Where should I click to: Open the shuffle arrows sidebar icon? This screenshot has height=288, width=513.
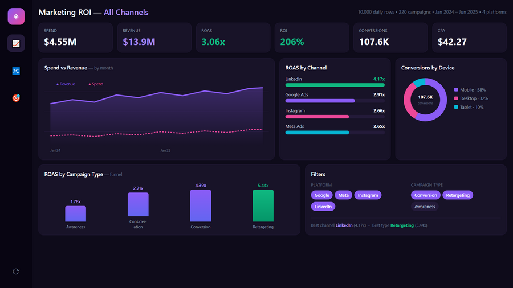16,71
